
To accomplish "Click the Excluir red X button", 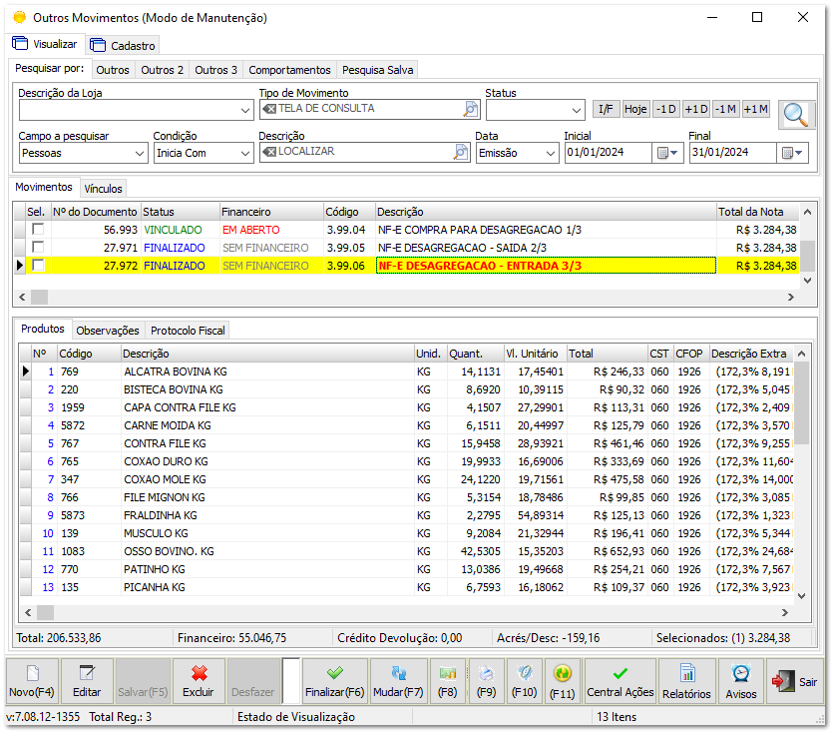I will pyautogui.click(x=199, y=680).
